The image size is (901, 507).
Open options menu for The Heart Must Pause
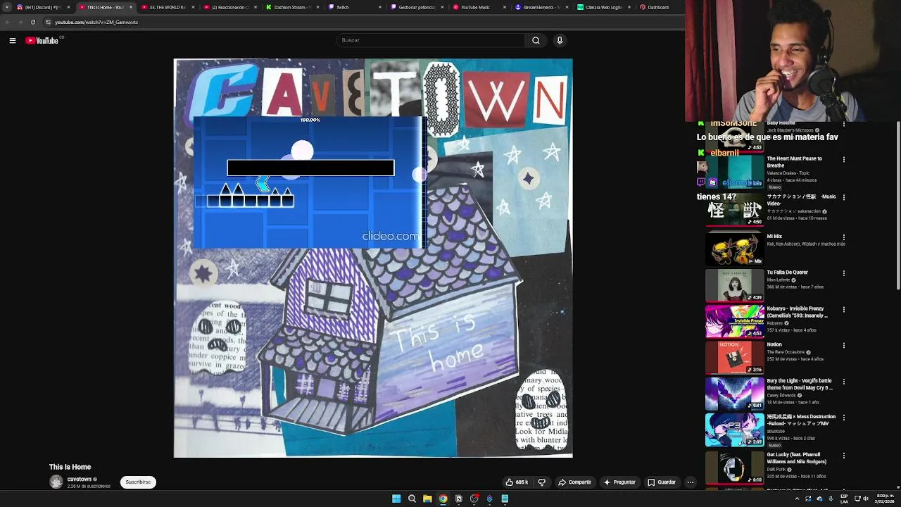tap(843, 160)
